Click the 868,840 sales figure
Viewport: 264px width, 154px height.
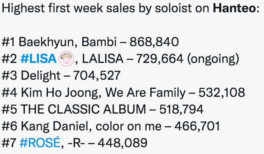pyautogui.click(x=154, y=42)
